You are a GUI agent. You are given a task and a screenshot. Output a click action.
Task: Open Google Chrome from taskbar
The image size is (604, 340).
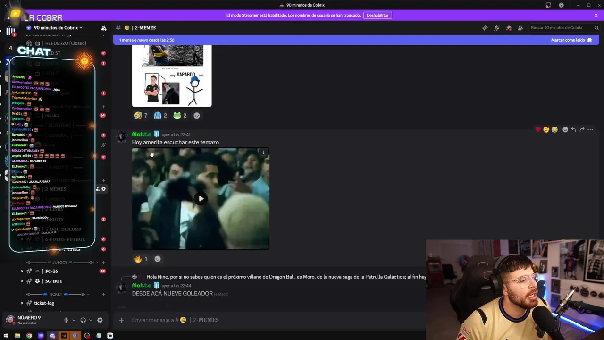[x=29, y=336]
